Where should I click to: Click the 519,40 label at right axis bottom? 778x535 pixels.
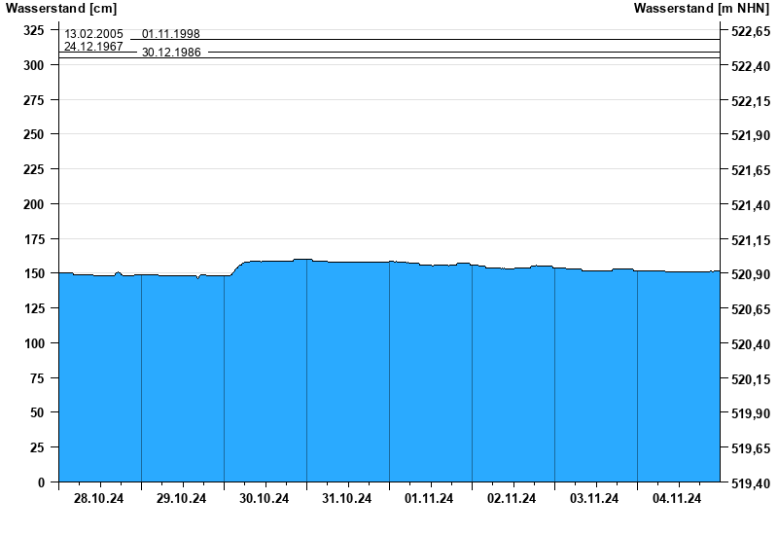749,482
